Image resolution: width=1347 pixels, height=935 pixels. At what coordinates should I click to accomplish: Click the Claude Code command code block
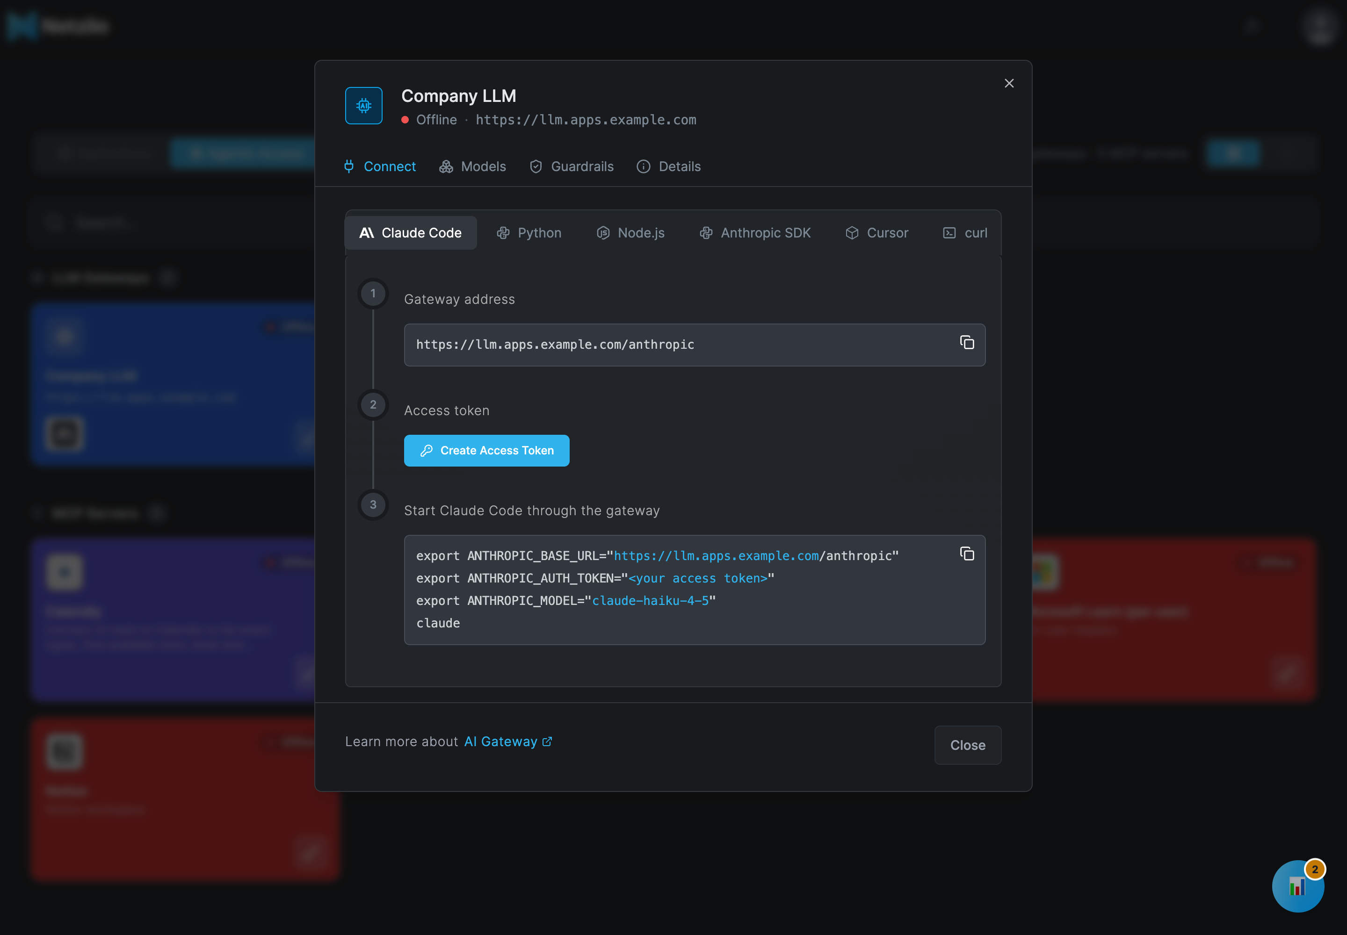click(x=694, y=590)
